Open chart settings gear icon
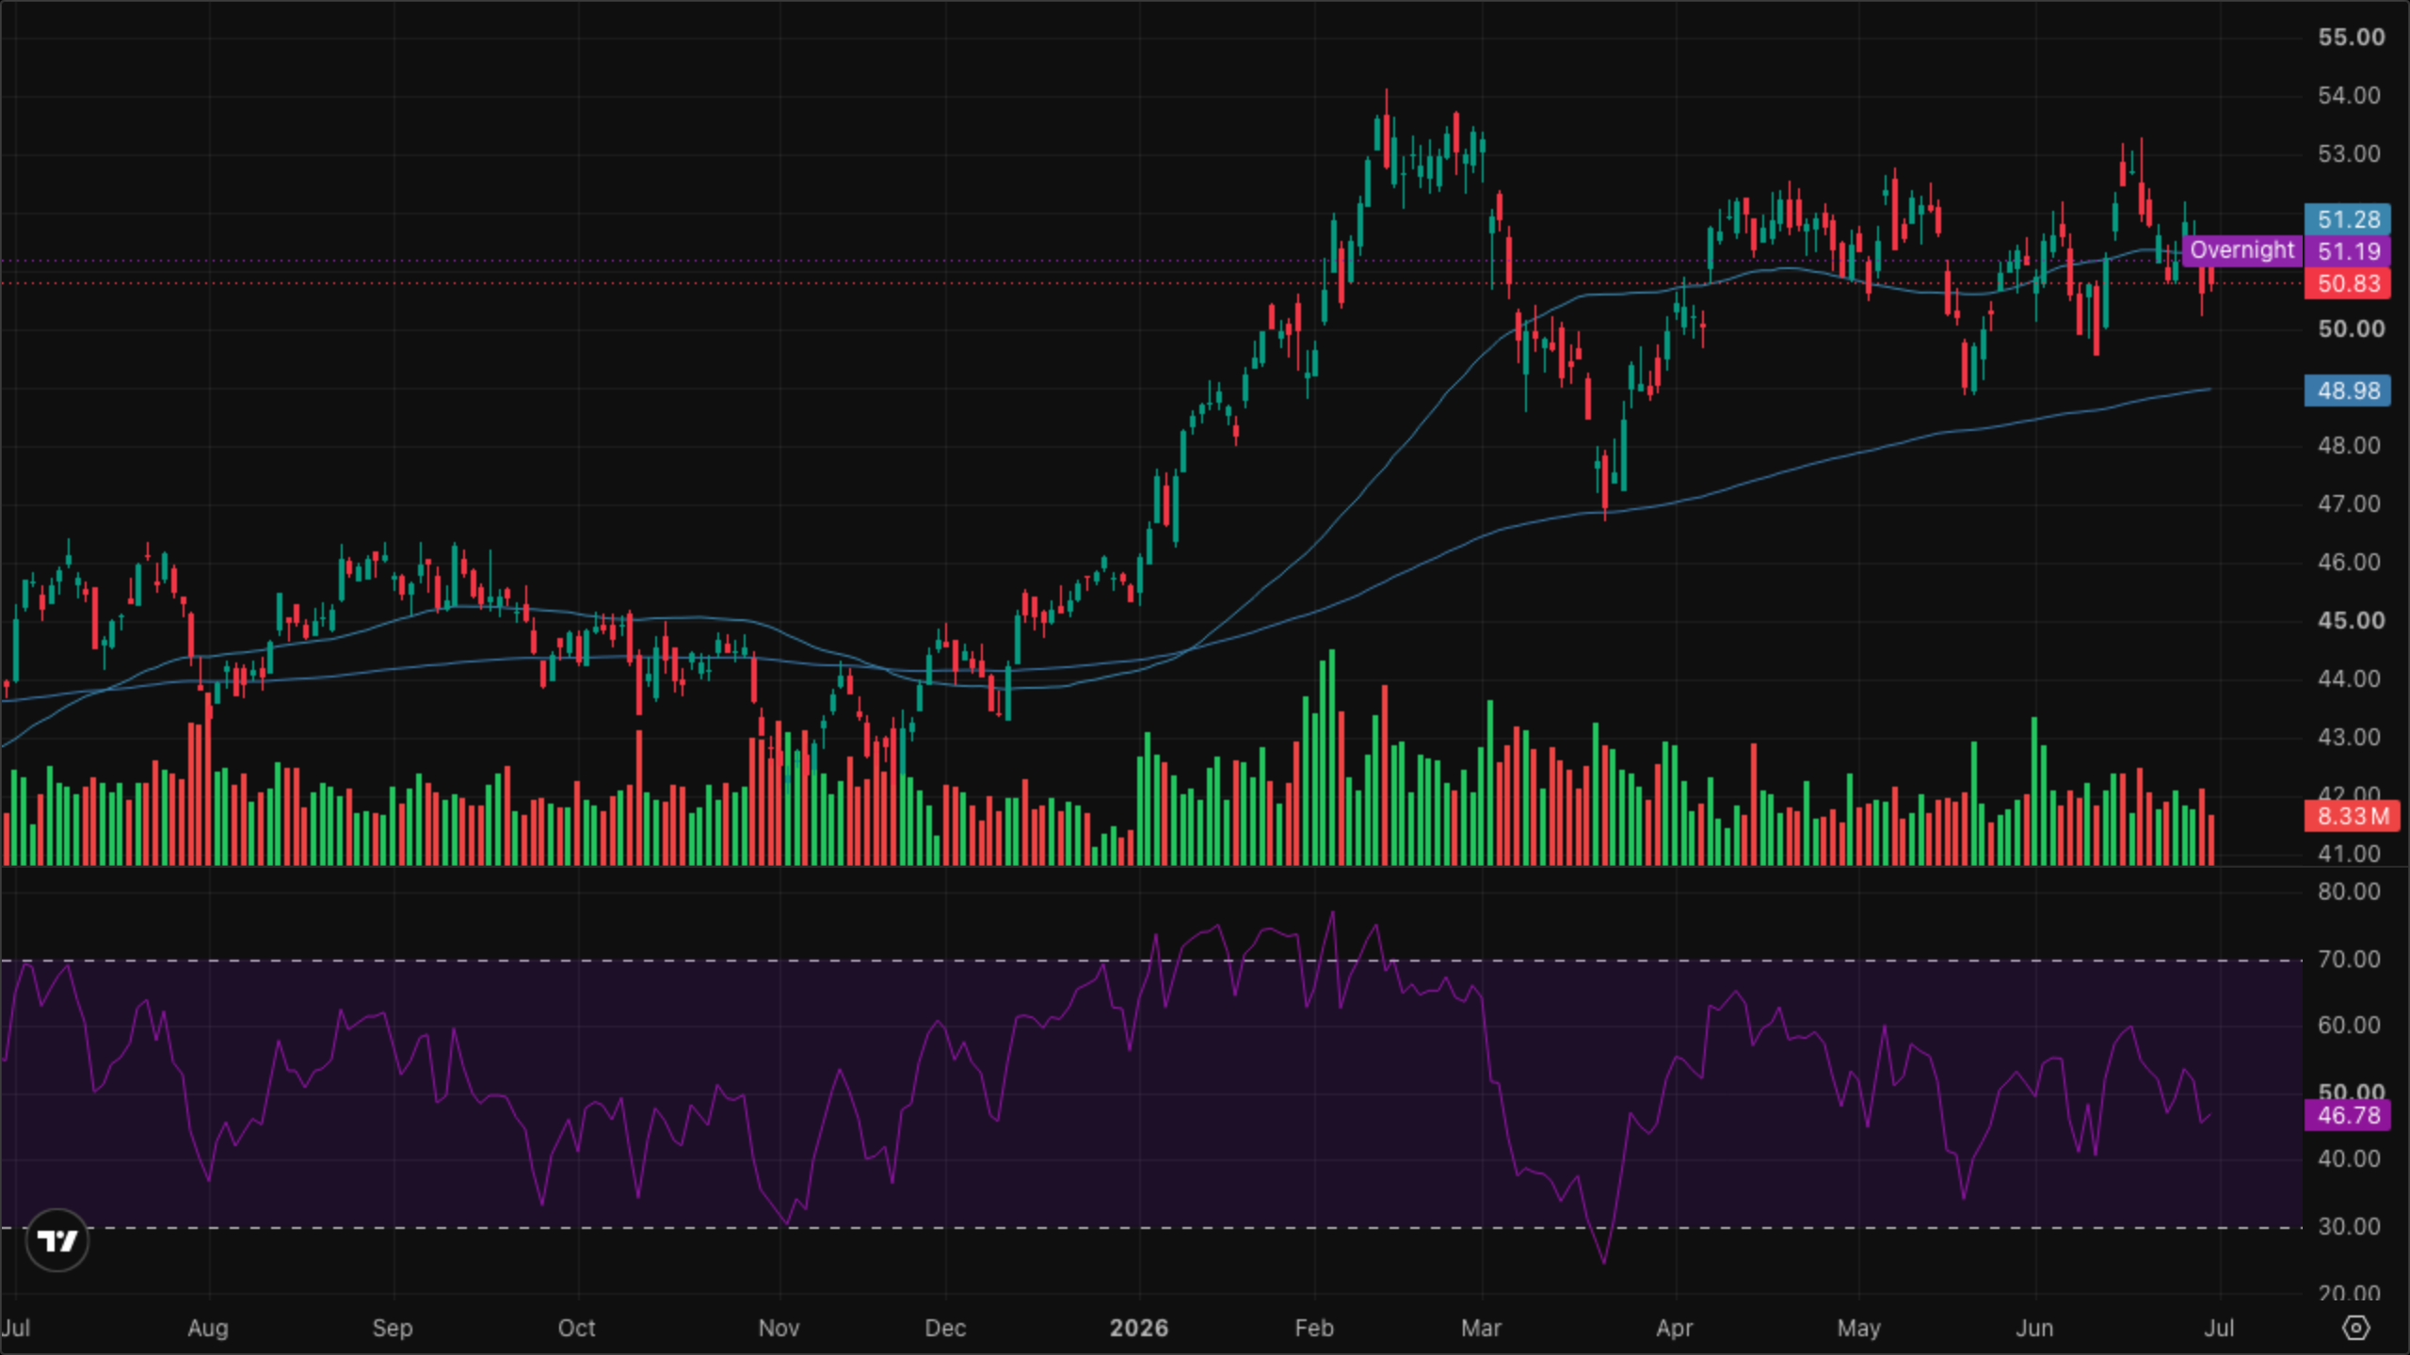This screenshot has width=2410, height=1355. pos(2355,1328)
